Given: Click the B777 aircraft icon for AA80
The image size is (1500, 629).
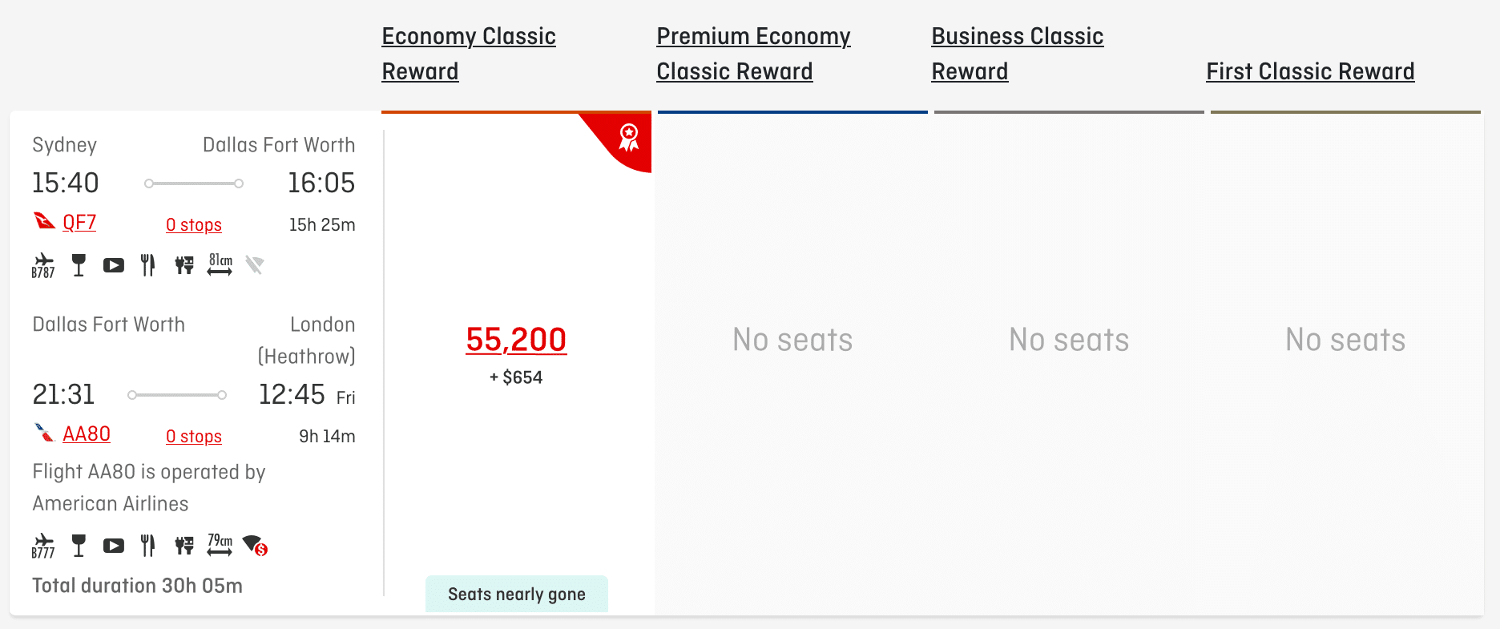Looking at the screenshot, I should pos(43,546).
